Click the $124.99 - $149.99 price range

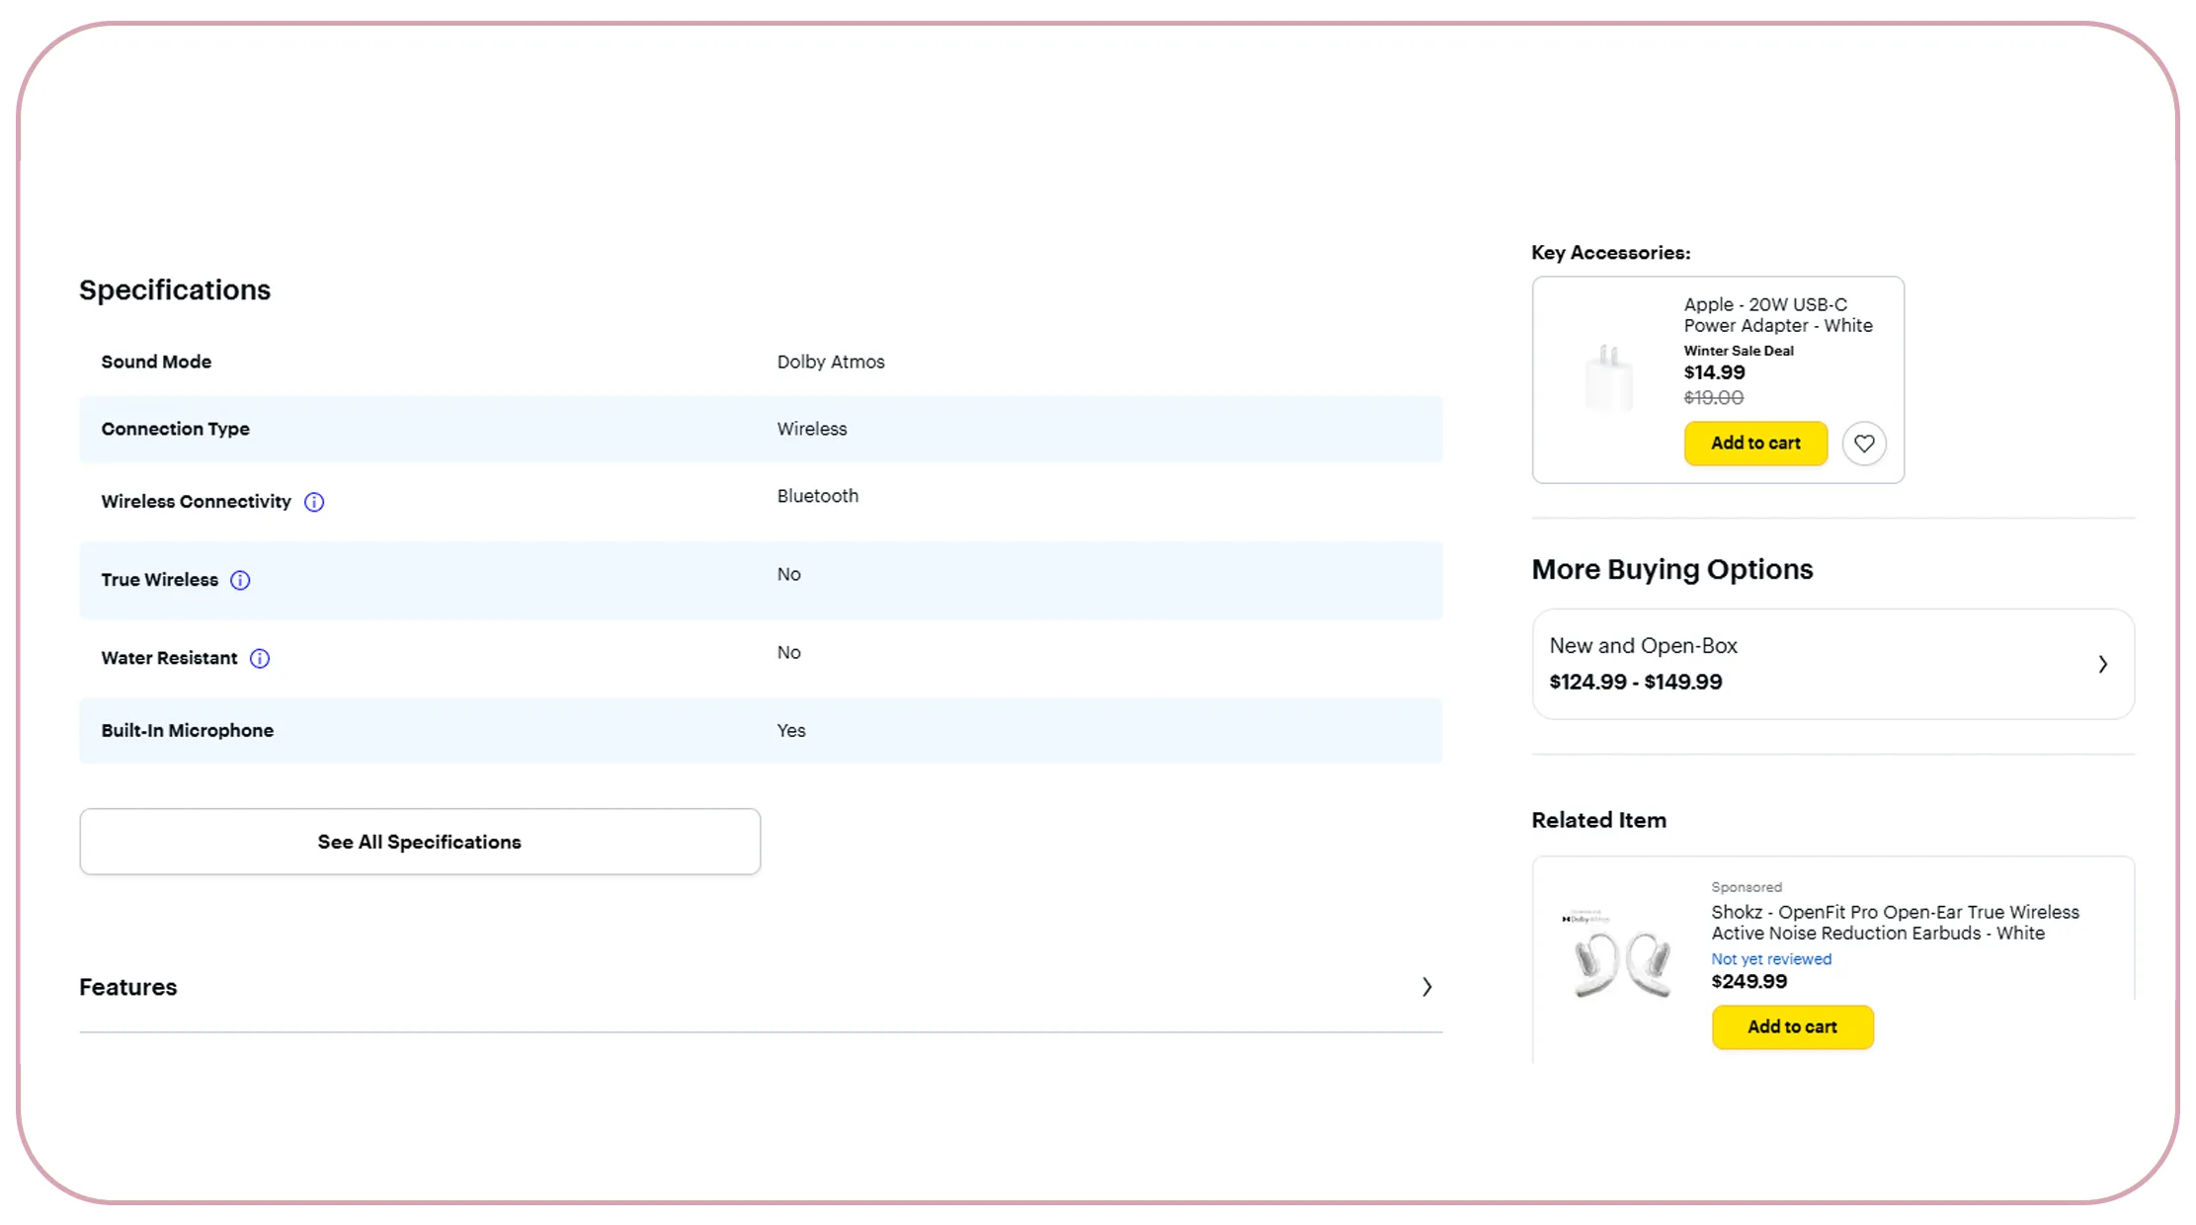click(1635, 682)
